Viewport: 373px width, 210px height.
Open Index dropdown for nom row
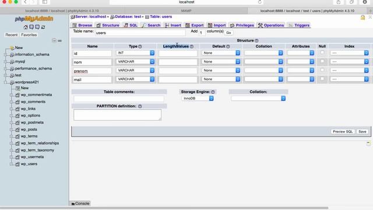pyautogui.click(x=350, y=62)
